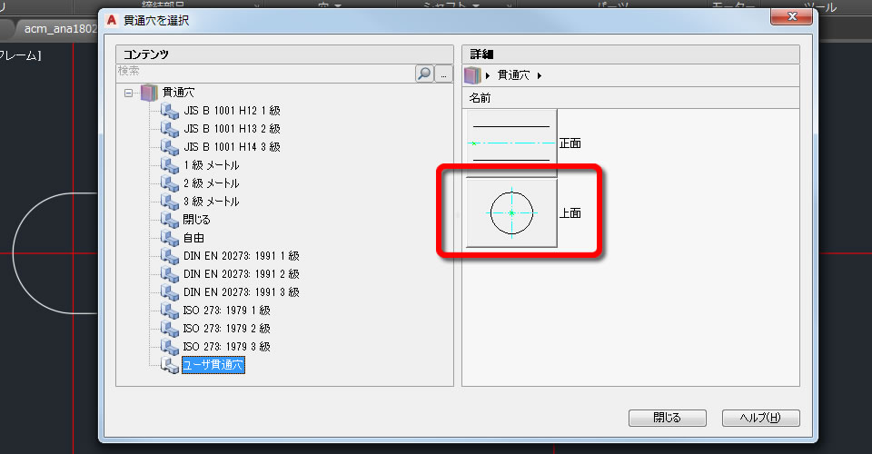Click the library books icon in 詳細 breadcrumb
The height and width of the screenshot is (454, 872).
(x=472, y=75)
